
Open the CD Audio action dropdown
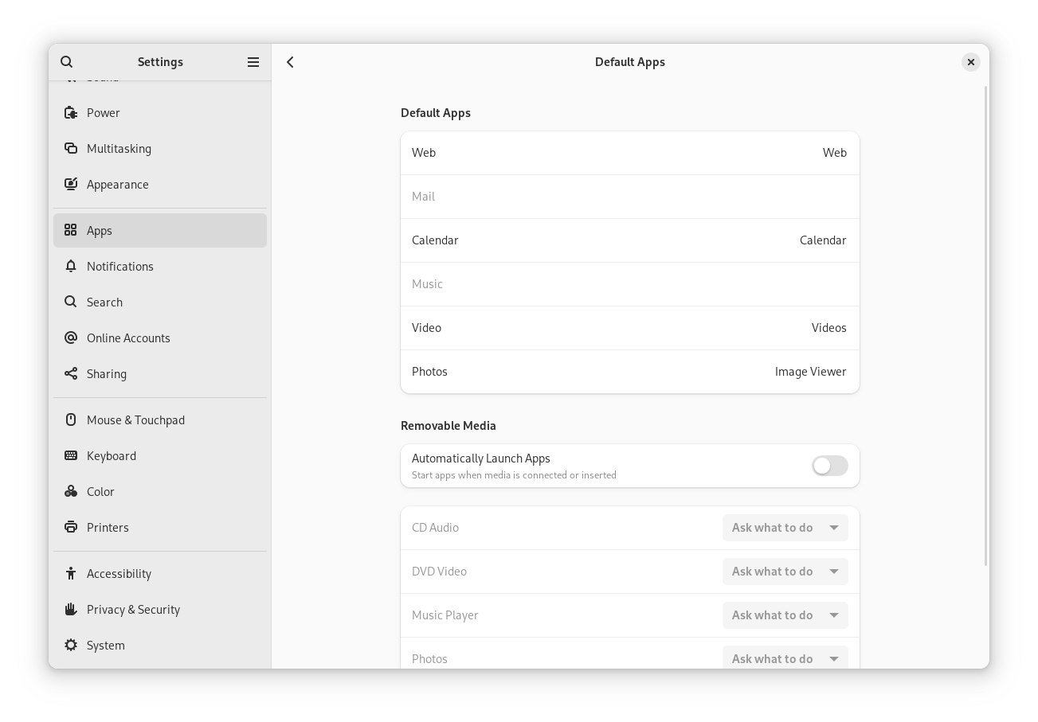tap(785, 527)
